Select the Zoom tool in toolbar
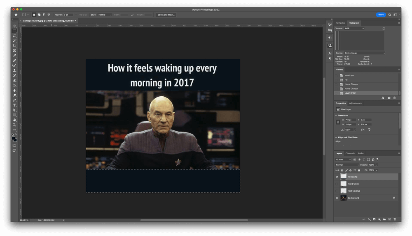The height and width of the screenshot is (236, 412). click(x=14, y=125)
